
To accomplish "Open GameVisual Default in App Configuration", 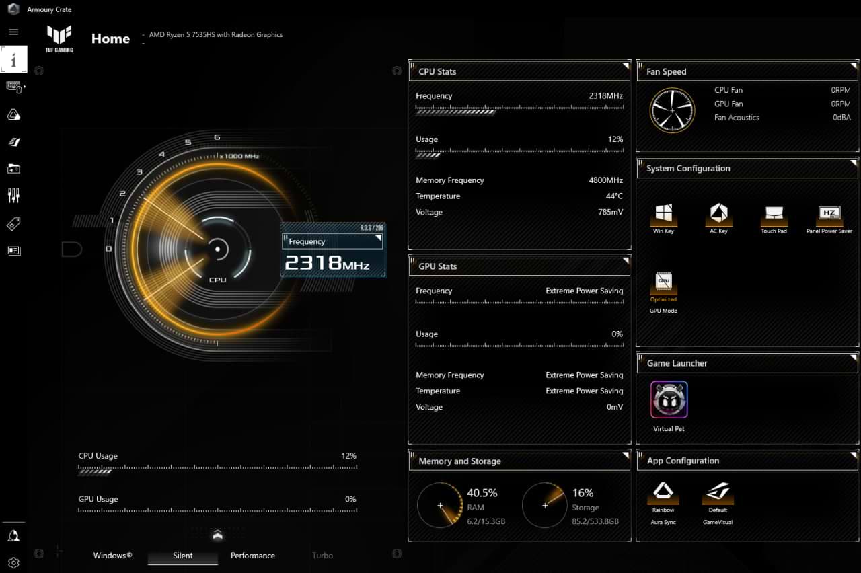I will [x=718, y=493].
